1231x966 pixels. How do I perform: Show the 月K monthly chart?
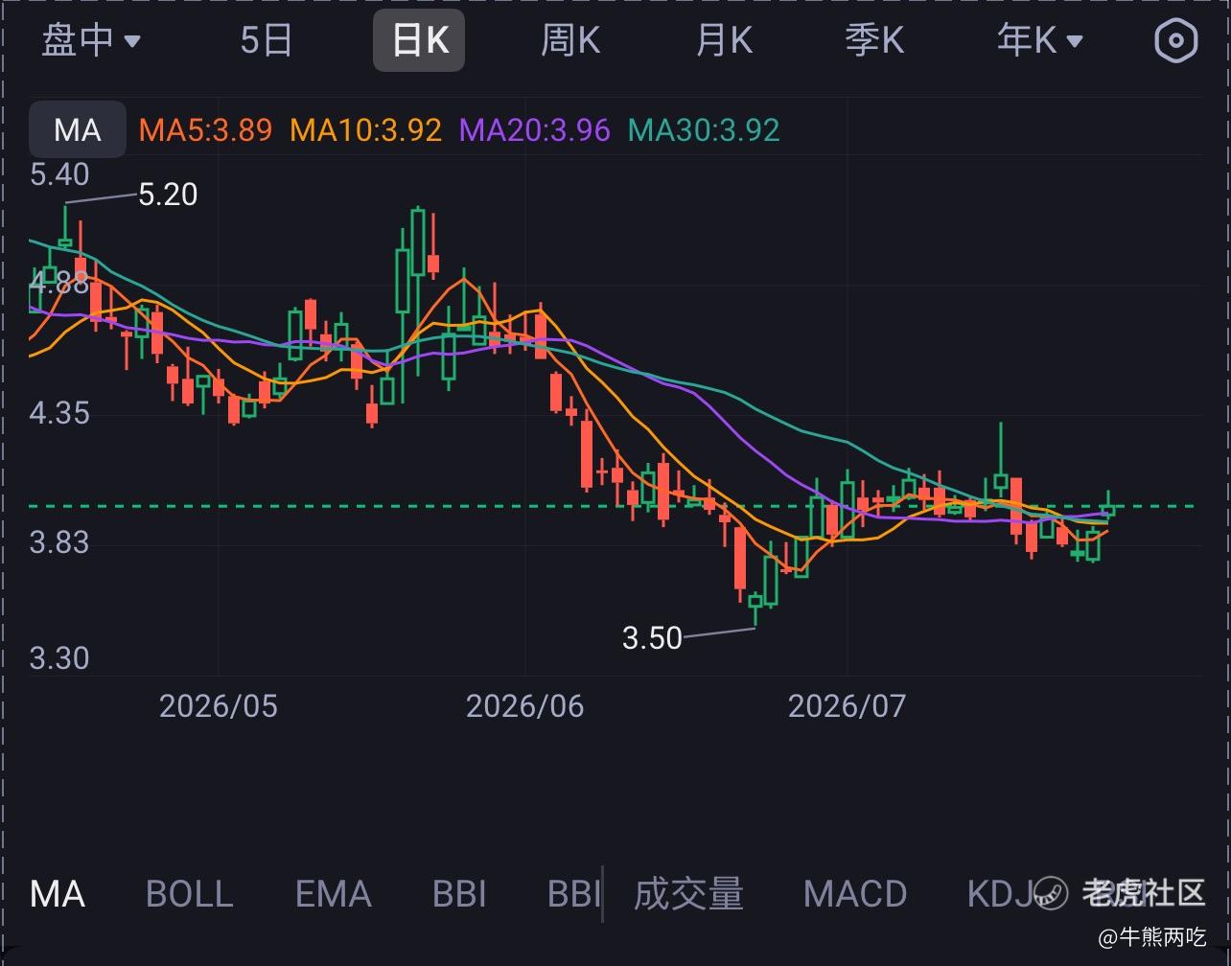[x=724, y=40]
